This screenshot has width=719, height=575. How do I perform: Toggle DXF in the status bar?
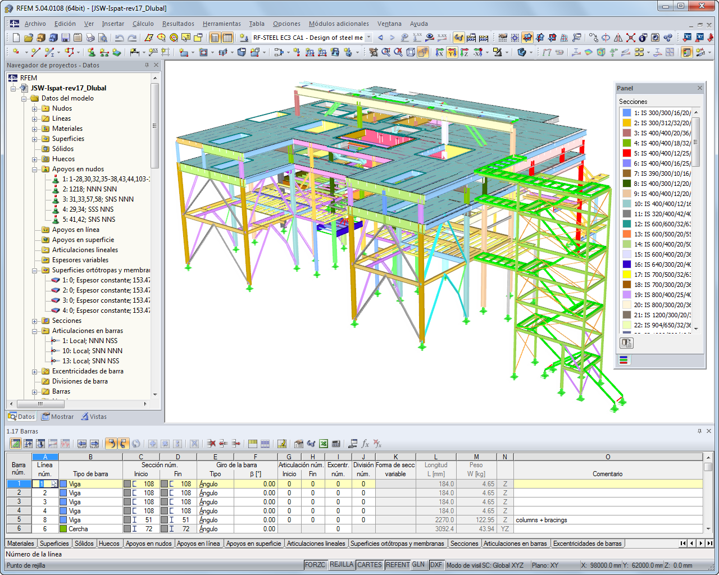(x=436, y=565)
